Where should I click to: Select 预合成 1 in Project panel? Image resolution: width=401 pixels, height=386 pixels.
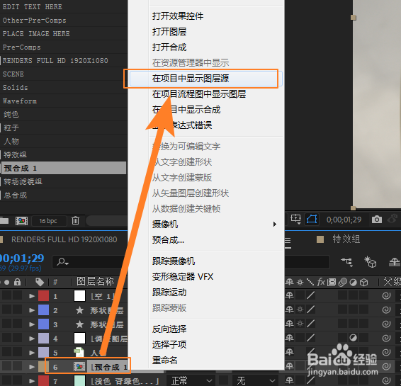tap(64, 168)
